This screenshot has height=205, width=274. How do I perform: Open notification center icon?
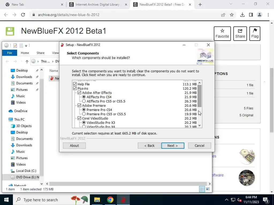click(x=265, y=200)
